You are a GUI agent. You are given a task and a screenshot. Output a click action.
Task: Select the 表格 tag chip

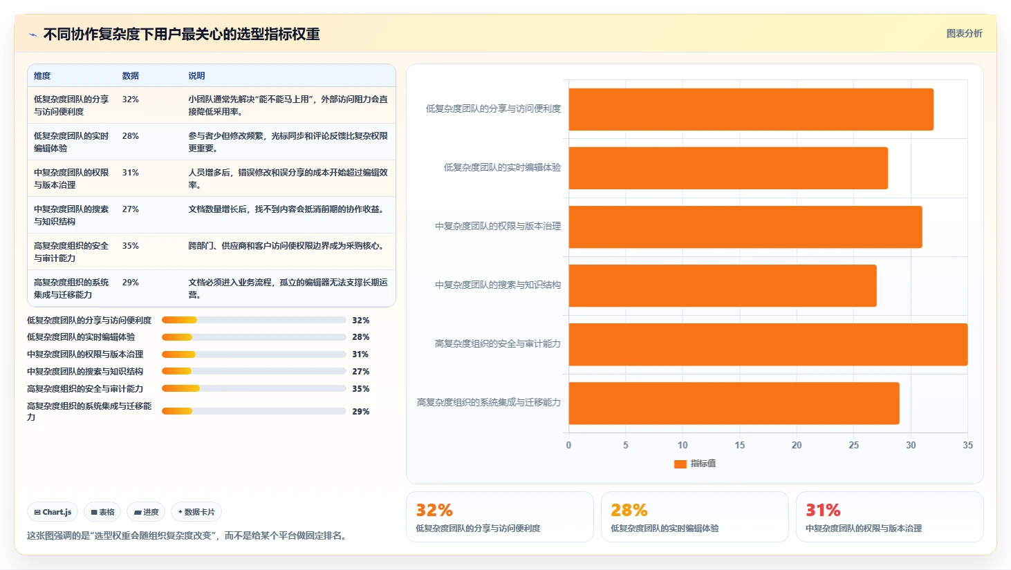point(102,512)
